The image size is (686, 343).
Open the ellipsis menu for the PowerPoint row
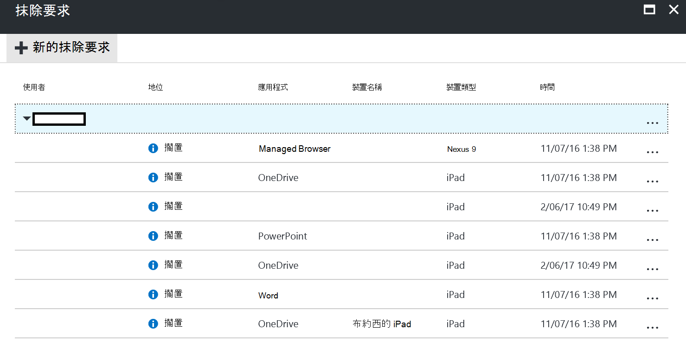[x=652, y=240]
